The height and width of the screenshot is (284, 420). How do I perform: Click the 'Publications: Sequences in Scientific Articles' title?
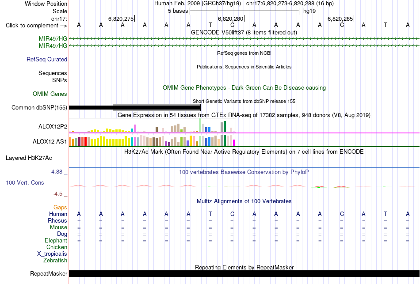pyautogui.click(x=244, y=67)
